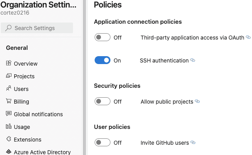This screenshot has width=252, height=155.
Task: Copy link icon beside Invite GitHub users
Action: coord(193,142)
